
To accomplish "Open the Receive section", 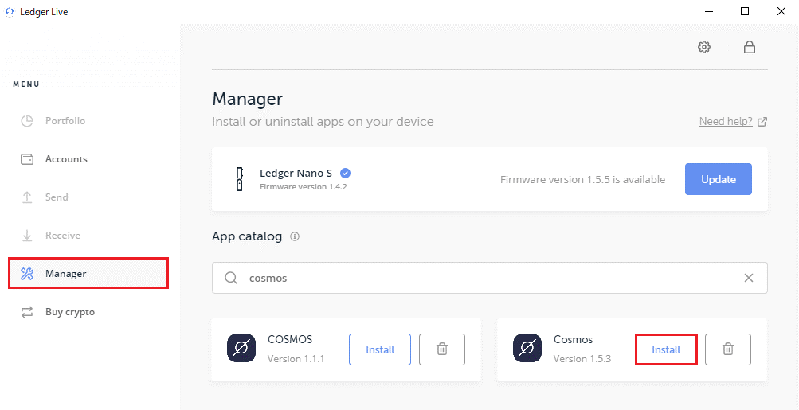I will pos(62,236).
